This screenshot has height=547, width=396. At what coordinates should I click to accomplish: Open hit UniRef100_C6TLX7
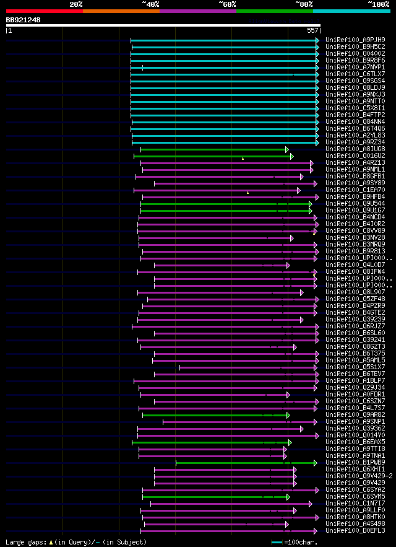355,74
